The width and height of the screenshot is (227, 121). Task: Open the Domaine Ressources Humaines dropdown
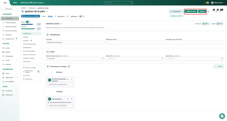[x=75, y=42]
